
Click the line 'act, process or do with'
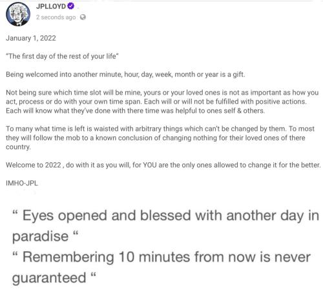click(156, 102)
